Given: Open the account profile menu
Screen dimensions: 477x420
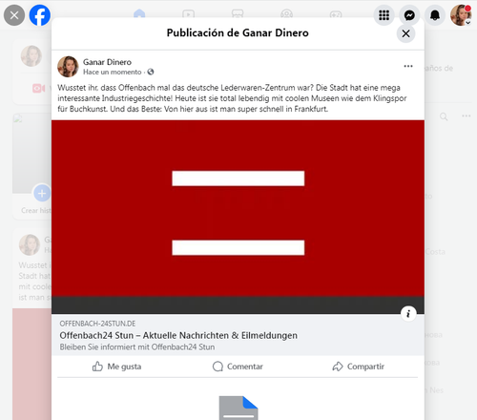Looking at the screenshot, I should tap(461, 15).
